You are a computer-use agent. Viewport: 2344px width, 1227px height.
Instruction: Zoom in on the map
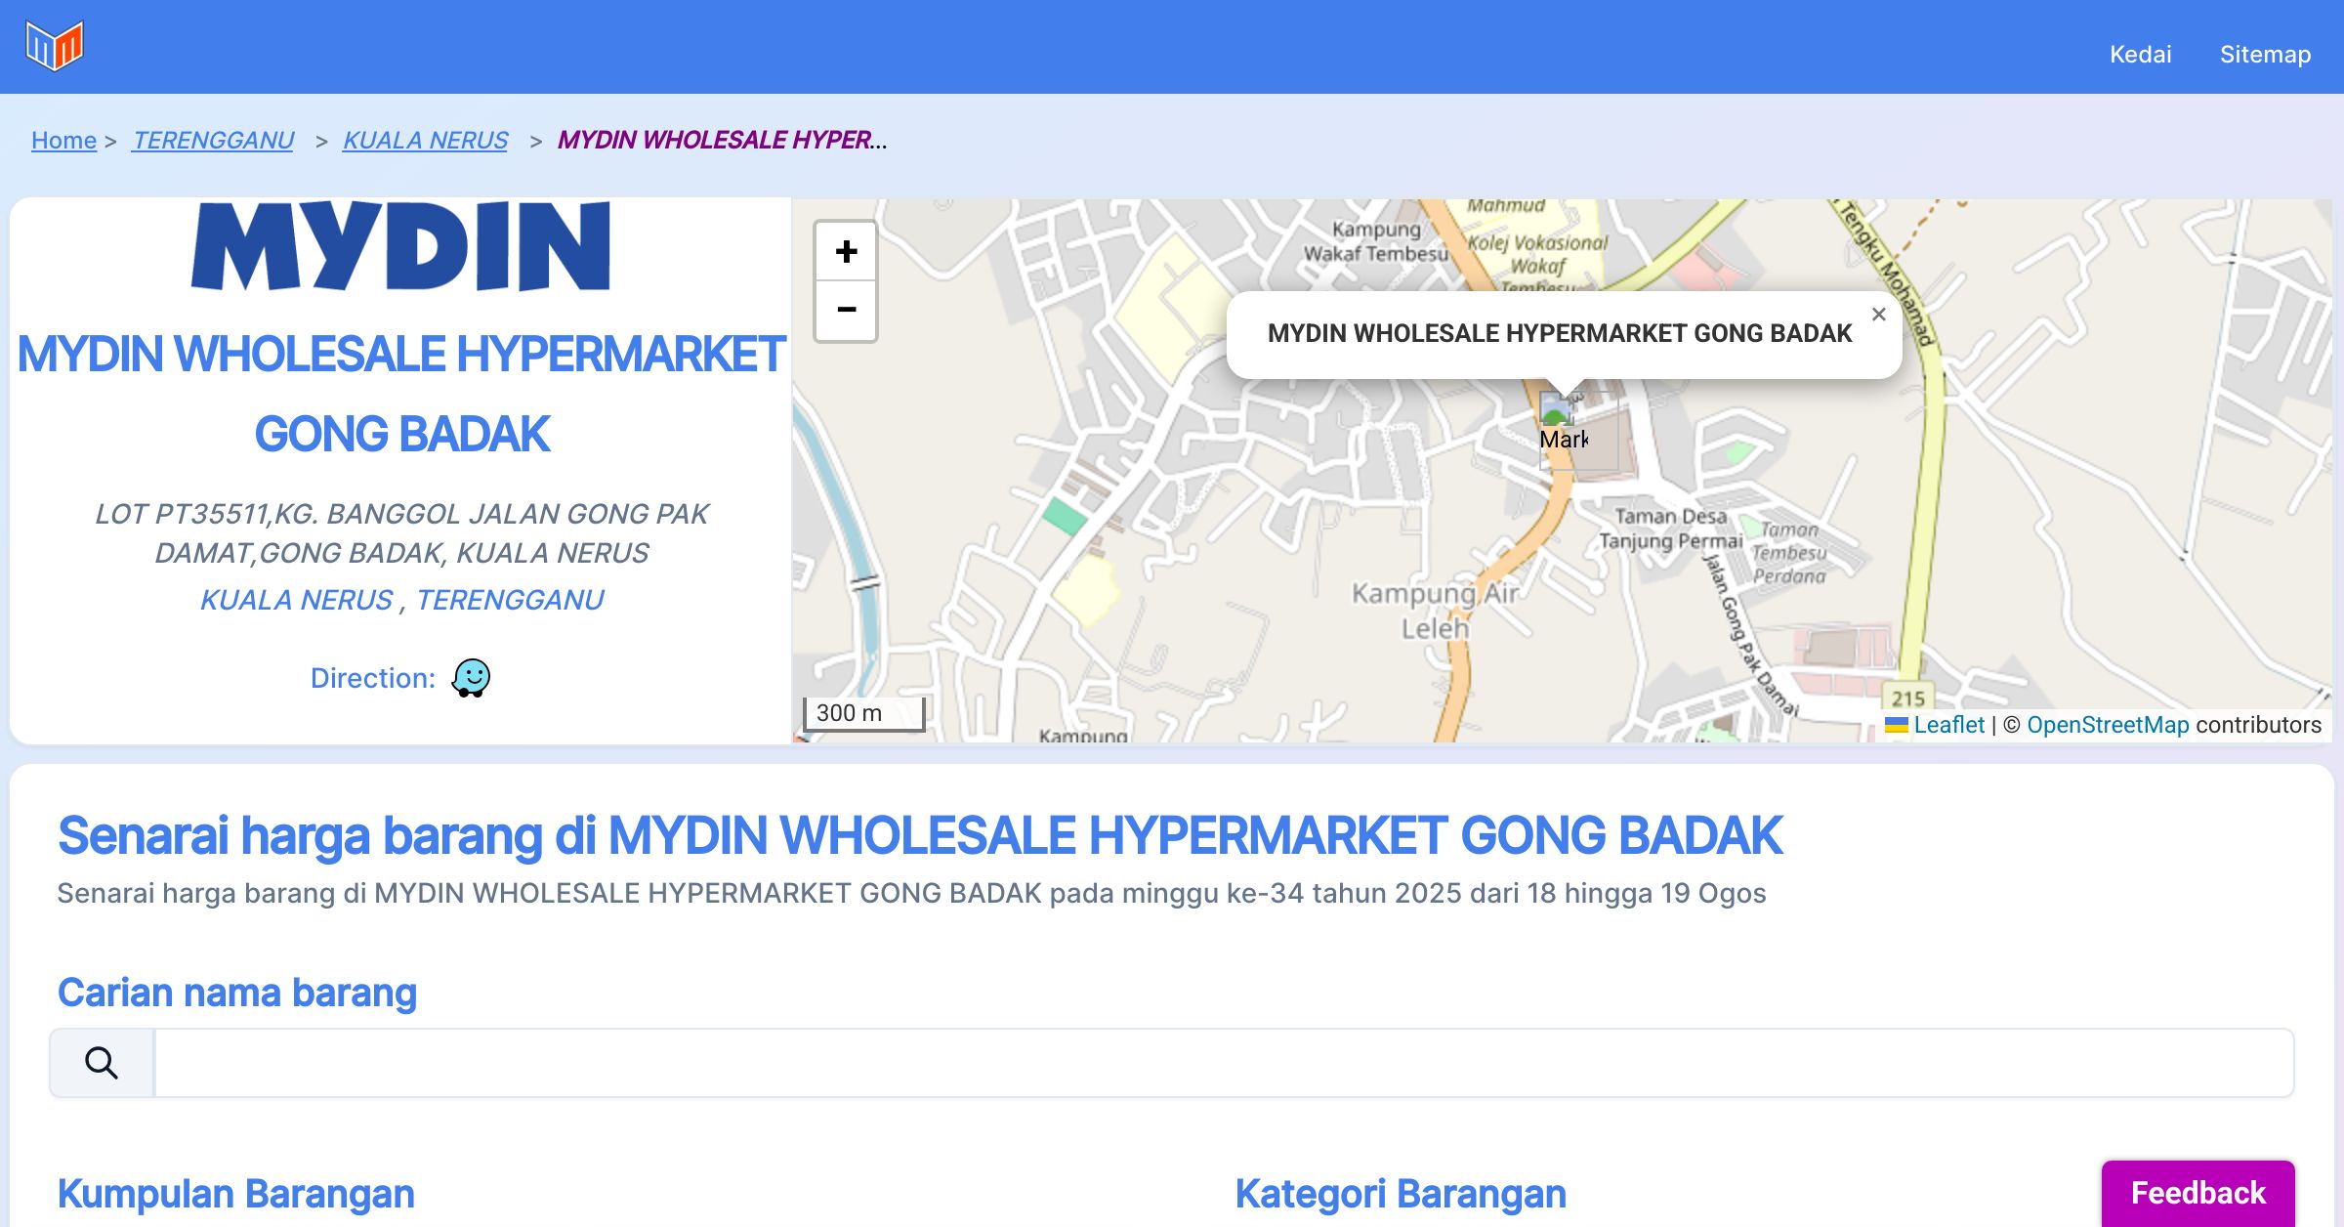pyautogui.click(x=846, y=252)
